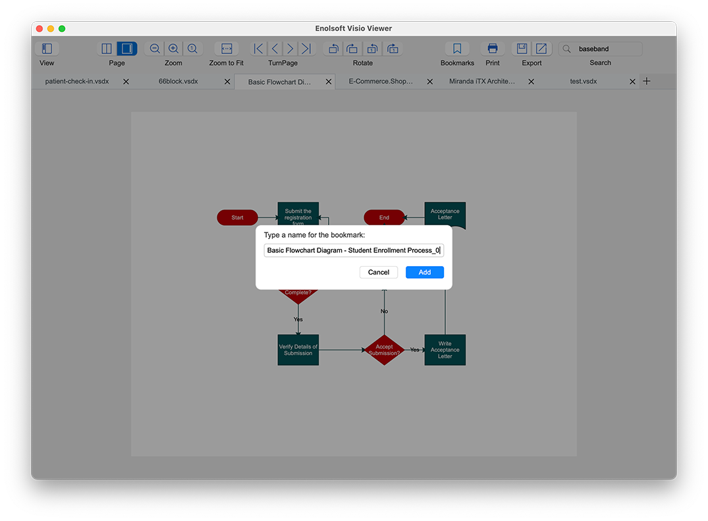
Task: Close the 66block.vsdx tab
Action: pos(227,82)
